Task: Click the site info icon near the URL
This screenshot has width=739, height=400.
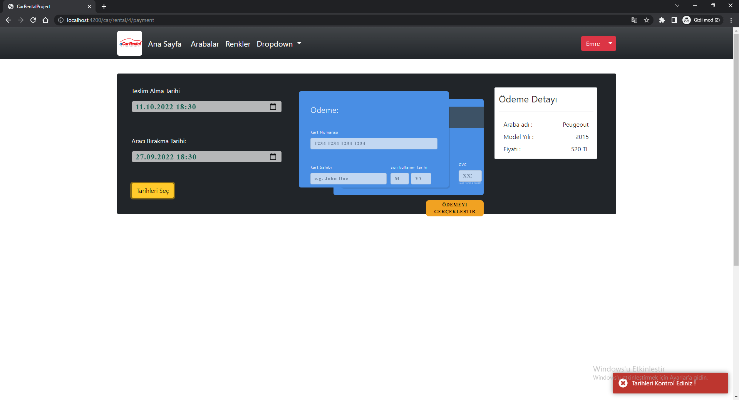Action: [x=61, y=20]
